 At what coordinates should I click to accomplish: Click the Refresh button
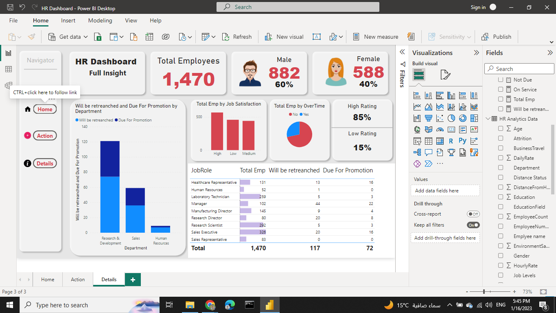coord(237,37)
